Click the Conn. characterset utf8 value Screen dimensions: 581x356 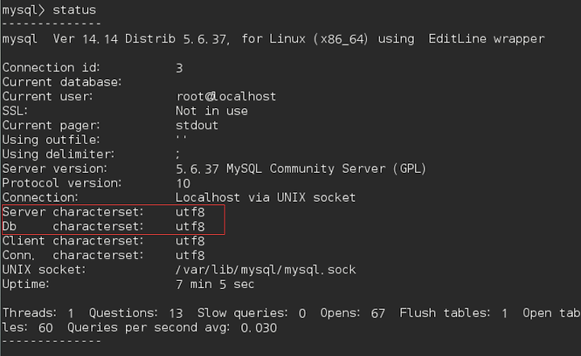point(190,256)
